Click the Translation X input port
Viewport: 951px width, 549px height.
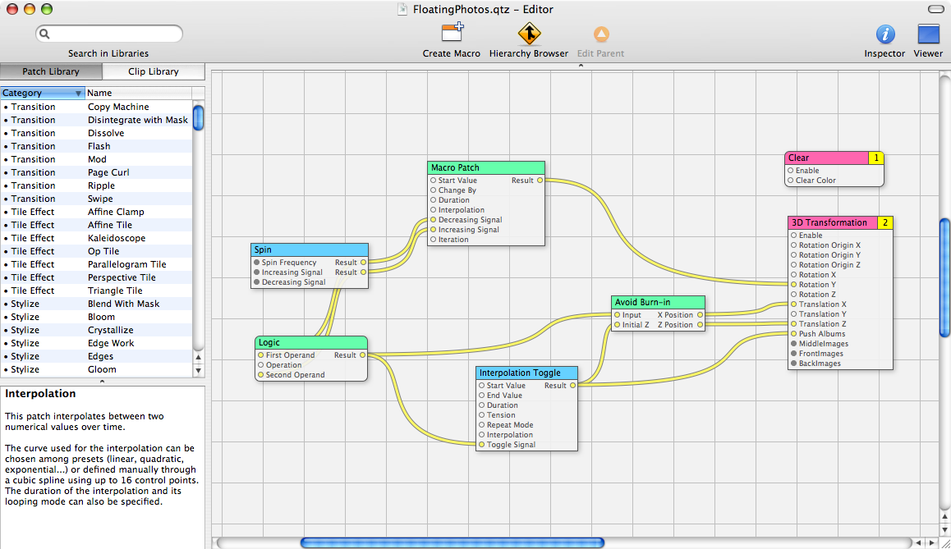click(793, 304)
